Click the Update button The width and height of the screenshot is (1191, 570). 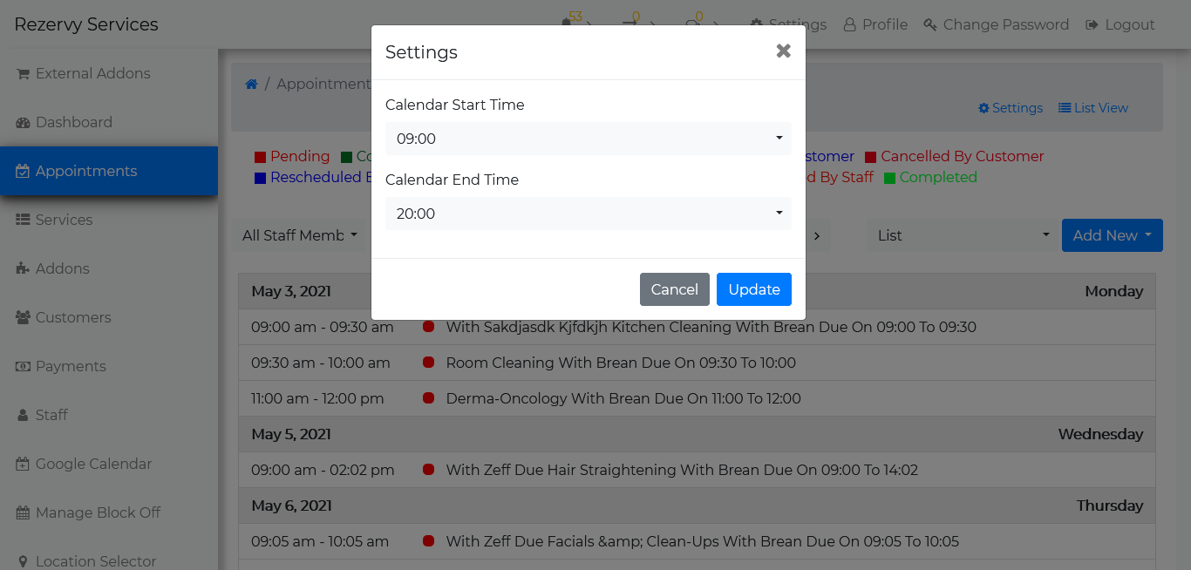click(x=753, y=289)
